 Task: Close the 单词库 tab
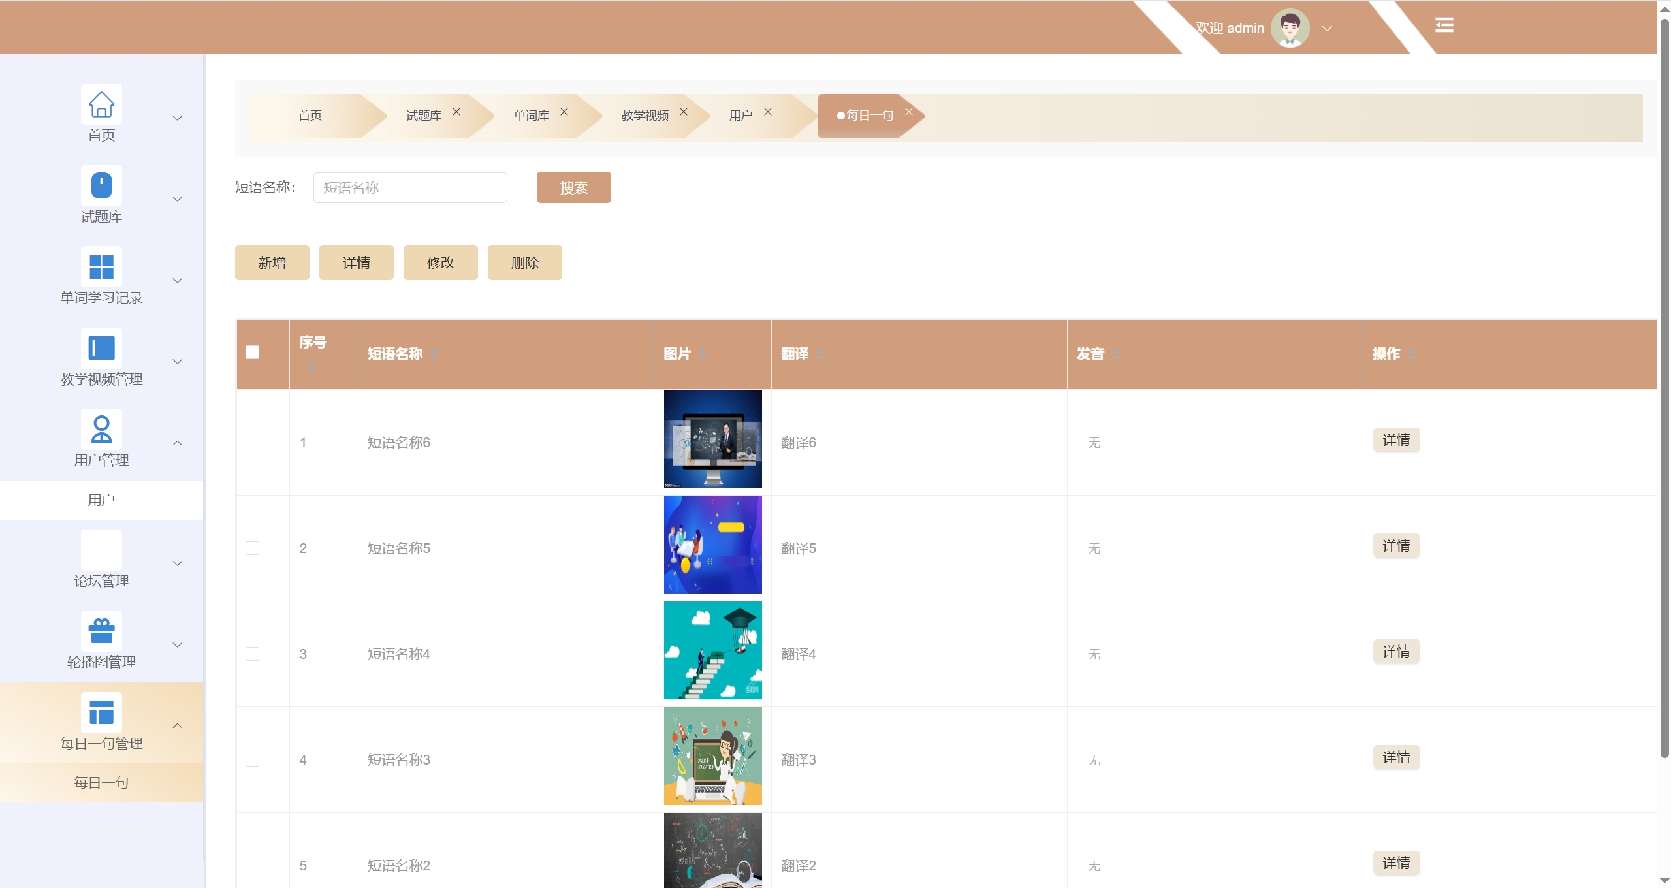564,112
